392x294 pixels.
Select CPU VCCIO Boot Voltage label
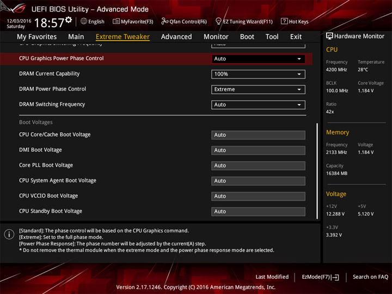[x=48, y=196]
